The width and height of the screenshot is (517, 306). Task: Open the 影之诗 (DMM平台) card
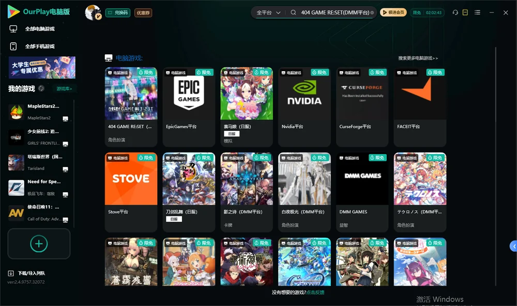tap(247, 192)
